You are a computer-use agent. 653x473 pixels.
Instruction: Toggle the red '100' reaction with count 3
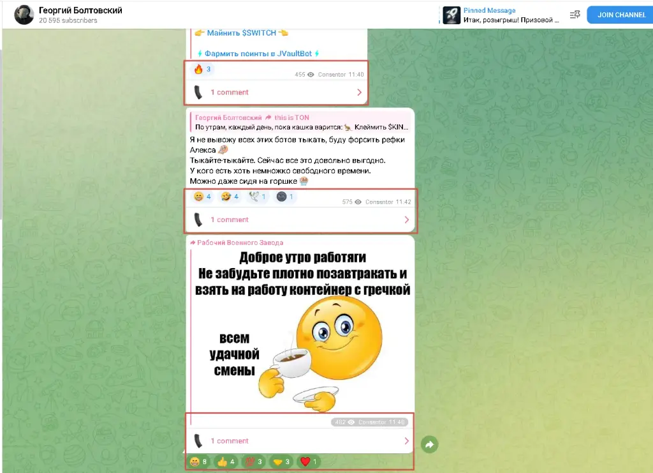[x=254, y=462]
